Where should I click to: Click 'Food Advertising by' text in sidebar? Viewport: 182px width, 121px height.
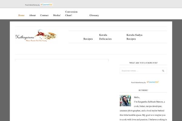138,83
